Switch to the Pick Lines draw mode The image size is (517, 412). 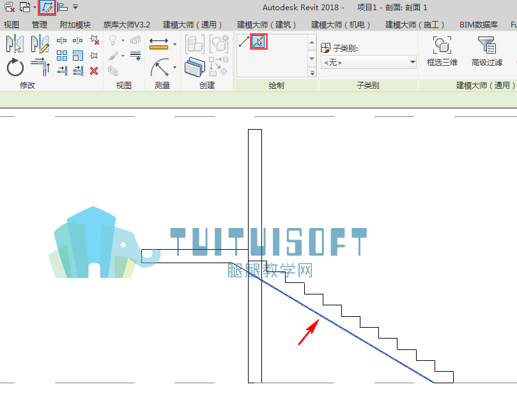(x=258, y=42)
